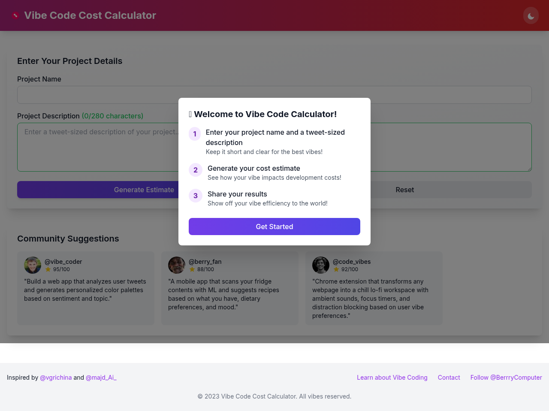Open the Contact page
Image resolution: width=549 pixels, height=411 pixels.
click(x=449, y=377)
